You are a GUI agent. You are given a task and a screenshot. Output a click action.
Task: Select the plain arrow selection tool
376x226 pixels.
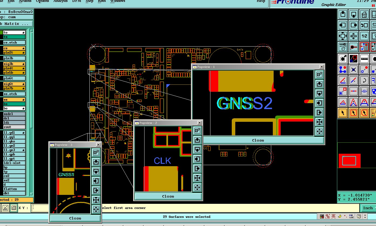tap(343, 112)
